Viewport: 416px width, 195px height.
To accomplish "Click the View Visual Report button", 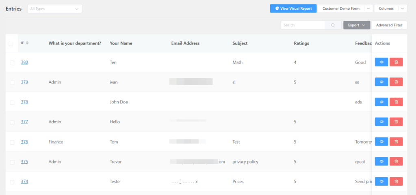I will tap(293, 9).
